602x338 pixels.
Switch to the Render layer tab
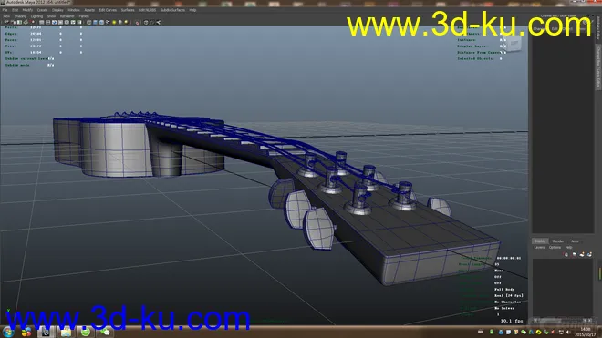click(x=558, y=241)
